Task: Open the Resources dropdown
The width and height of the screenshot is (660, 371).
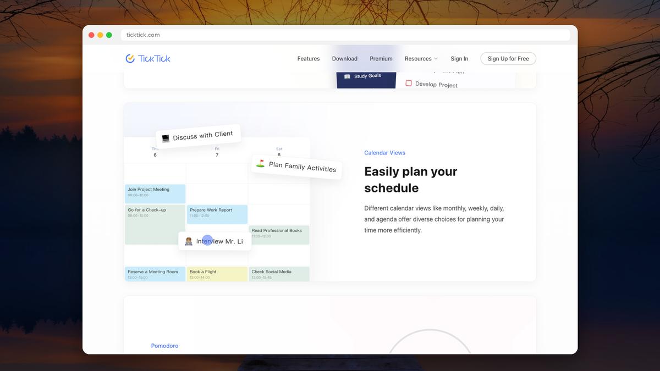Action: (x=421, y=58)
